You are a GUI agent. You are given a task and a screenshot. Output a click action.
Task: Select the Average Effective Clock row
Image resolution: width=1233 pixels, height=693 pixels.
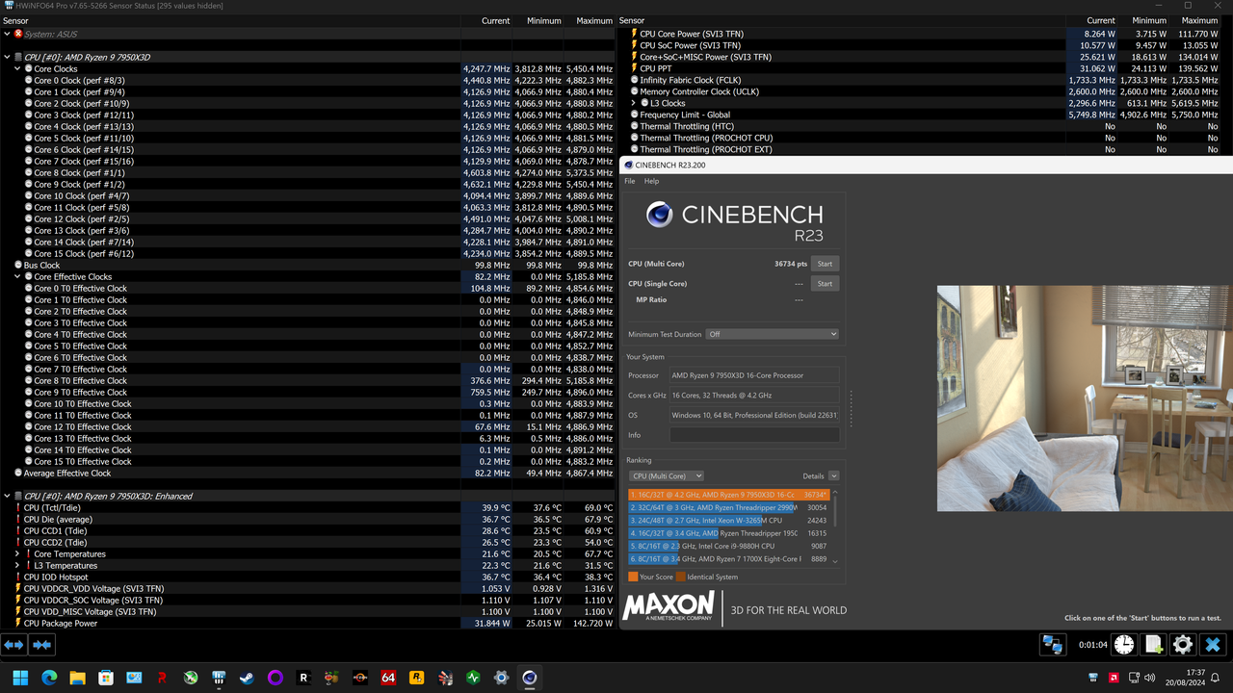coord(307,473)
